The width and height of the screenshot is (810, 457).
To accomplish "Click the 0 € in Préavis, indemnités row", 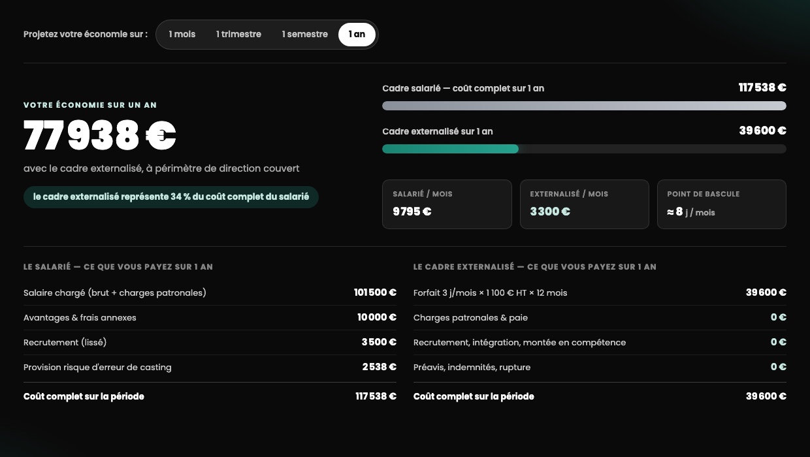I will [x=779, y=367].
